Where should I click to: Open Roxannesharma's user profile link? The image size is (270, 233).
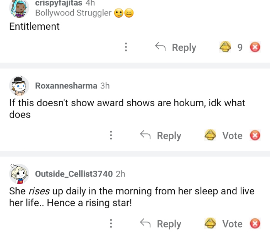pos(66,85)
